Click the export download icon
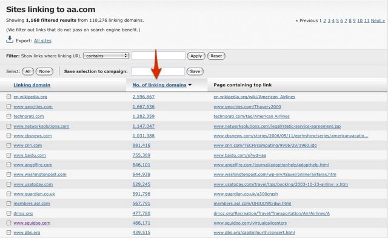Viewport: 388px width, 238px height. (x=10, y=39)
